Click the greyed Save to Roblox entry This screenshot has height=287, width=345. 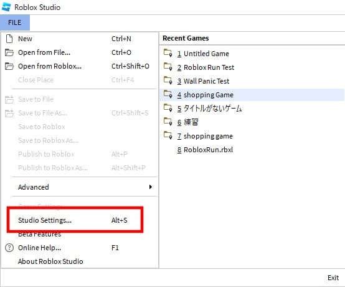tap(80, 127)
